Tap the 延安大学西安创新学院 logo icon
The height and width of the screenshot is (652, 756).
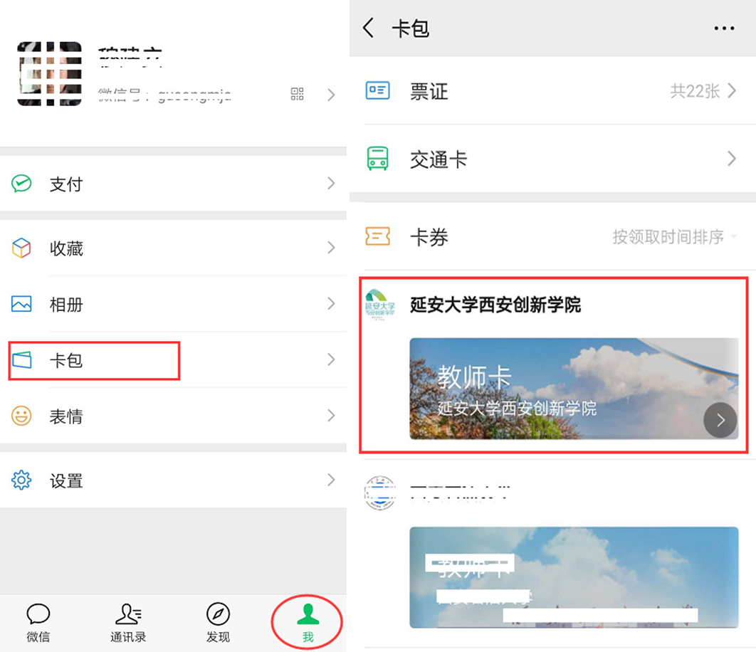[380, 305]
